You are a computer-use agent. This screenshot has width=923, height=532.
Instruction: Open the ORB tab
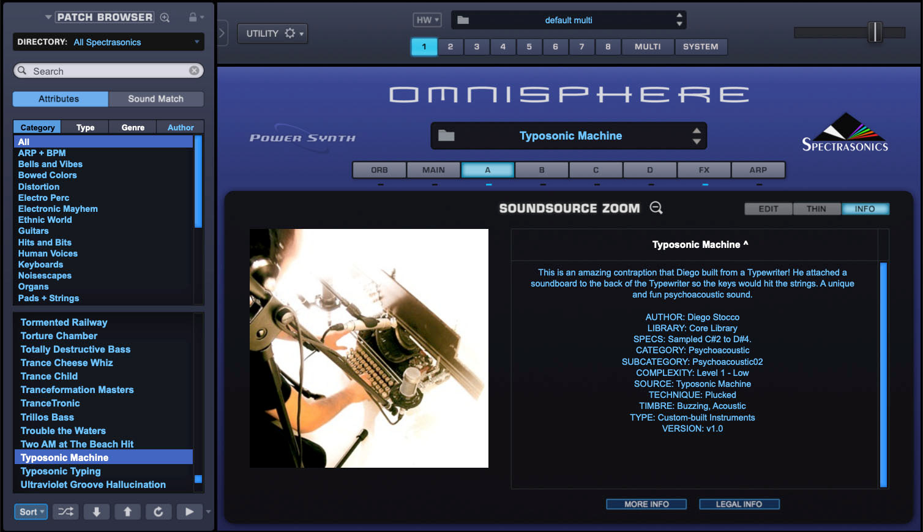click(x=379, y=170)
